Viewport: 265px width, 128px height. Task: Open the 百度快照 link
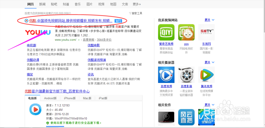point(89,40)
